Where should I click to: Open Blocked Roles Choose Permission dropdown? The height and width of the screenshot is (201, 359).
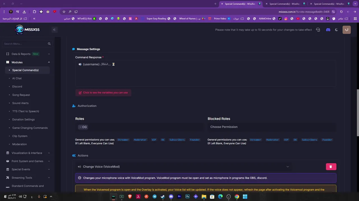(x=271, y=127)
